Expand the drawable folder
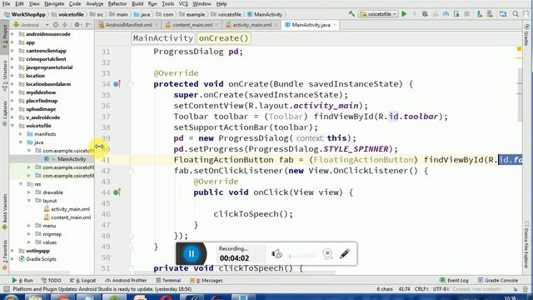Image resolution: width=533 pixels, height=300 pixels. (29, 192)
